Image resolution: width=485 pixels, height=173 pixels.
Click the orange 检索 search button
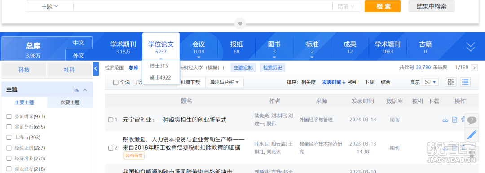click(x=383, y=6)
